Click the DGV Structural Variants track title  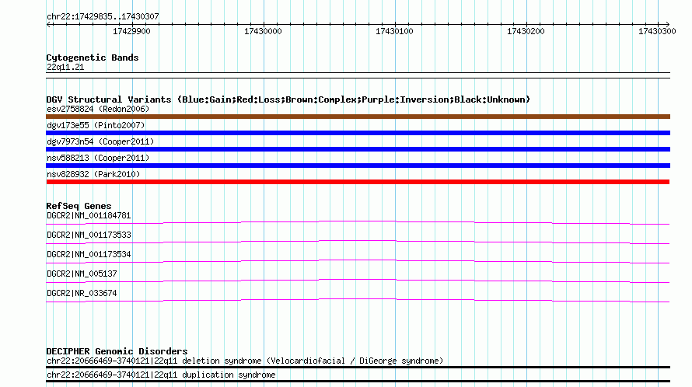288,99
